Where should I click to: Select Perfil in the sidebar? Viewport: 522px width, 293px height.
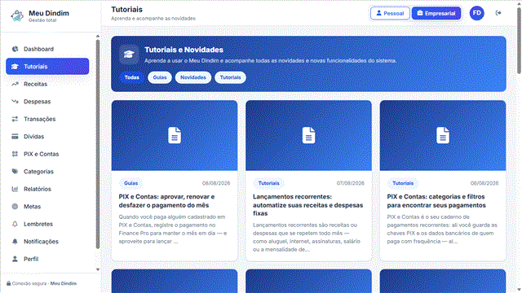[x=47, y=259]
